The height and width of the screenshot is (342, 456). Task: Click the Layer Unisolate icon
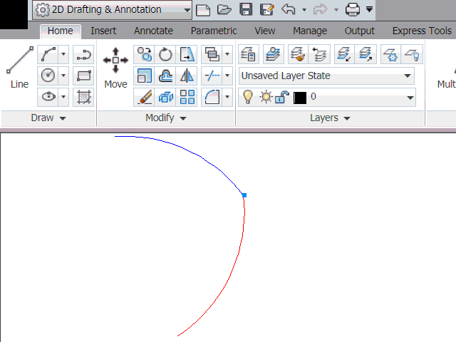point(366,54)
